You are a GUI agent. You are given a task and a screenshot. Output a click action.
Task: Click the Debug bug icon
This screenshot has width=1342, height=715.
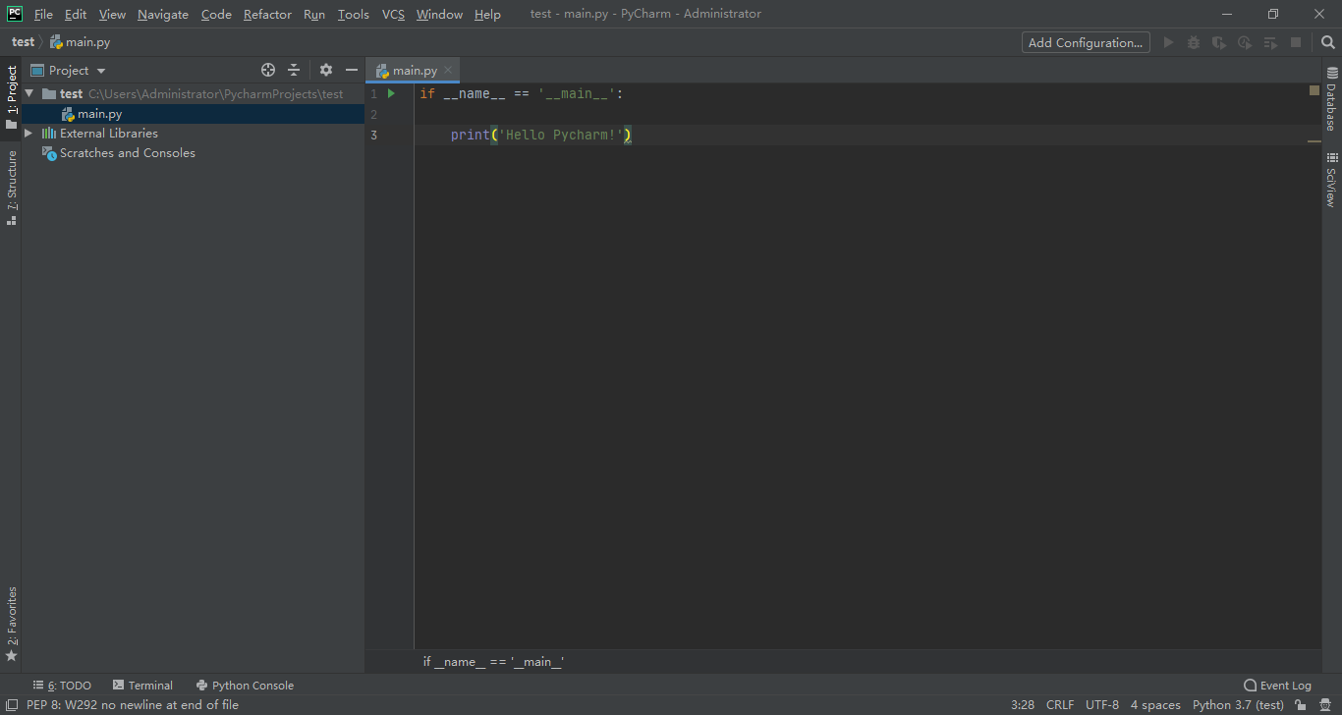1194,42
